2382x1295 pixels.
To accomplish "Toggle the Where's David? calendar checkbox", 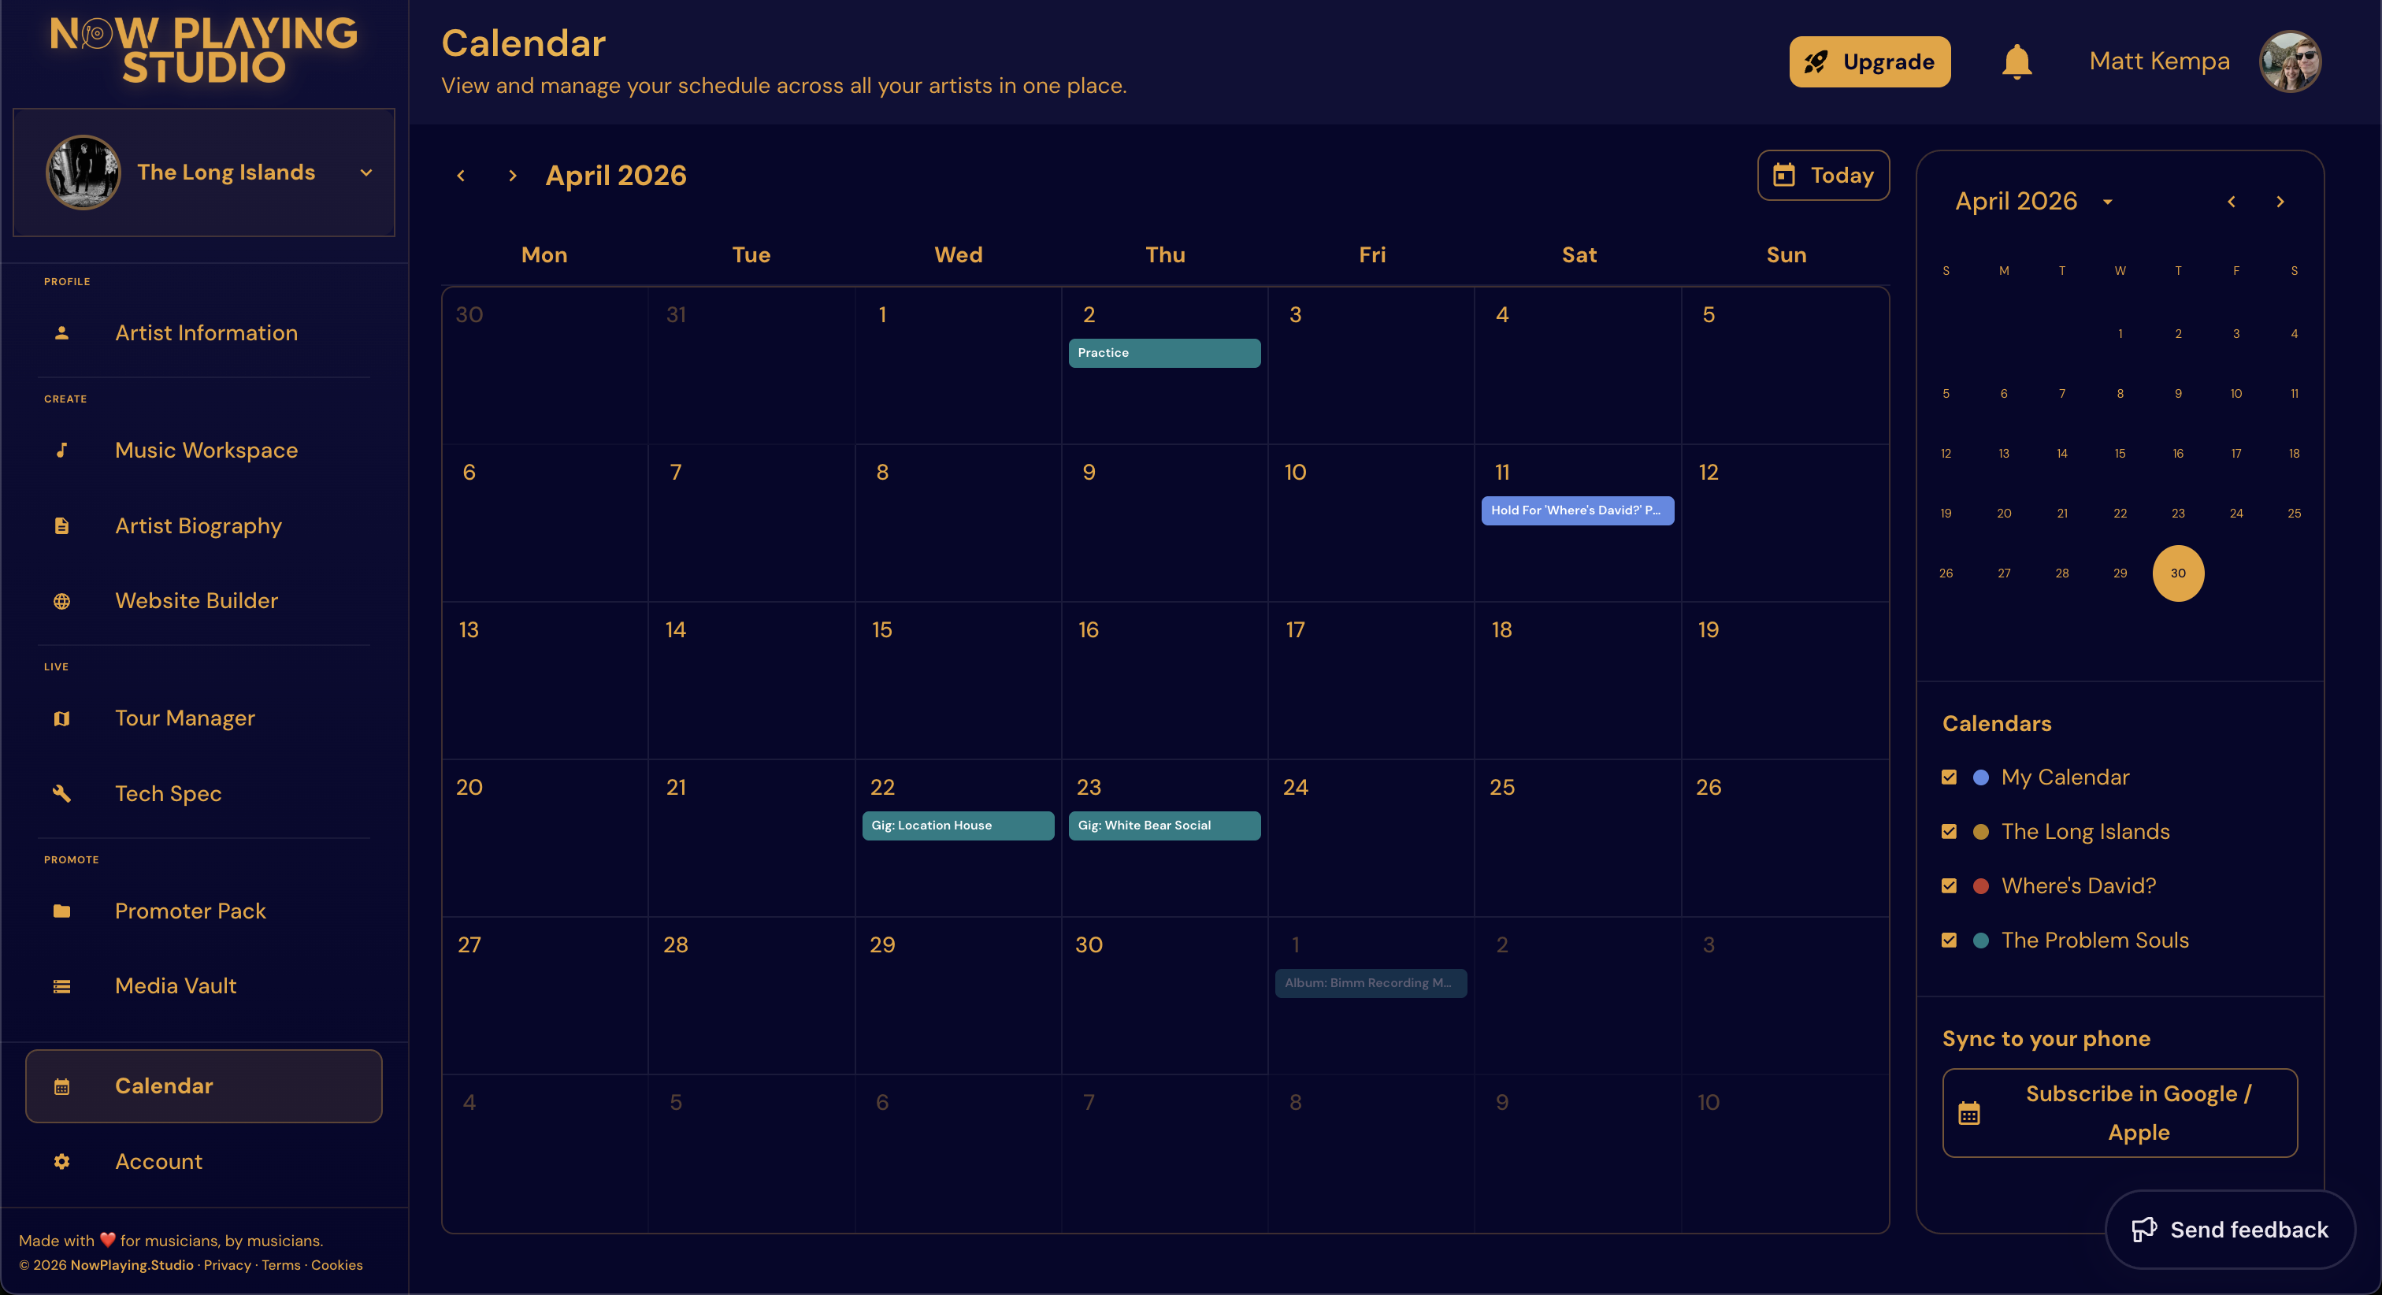I will click(1950, 886).
